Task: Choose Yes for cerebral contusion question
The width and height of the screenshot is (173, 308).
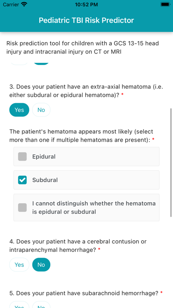Action: tap(19, 265)
